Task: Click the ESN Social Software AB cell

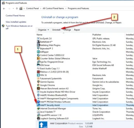Action: click(103, 65)
